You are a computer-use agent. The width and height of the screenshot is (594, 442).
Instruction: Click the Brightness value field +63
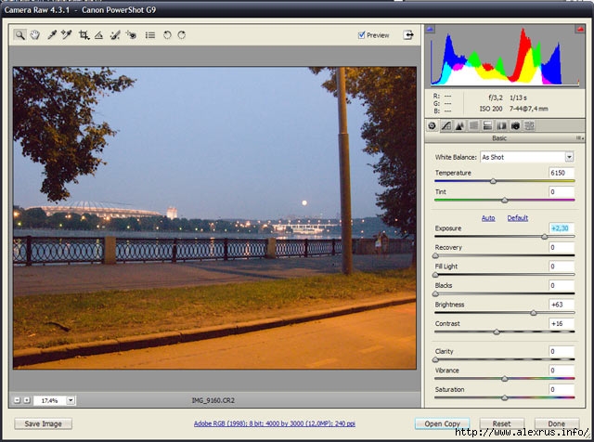coord(561,305)
